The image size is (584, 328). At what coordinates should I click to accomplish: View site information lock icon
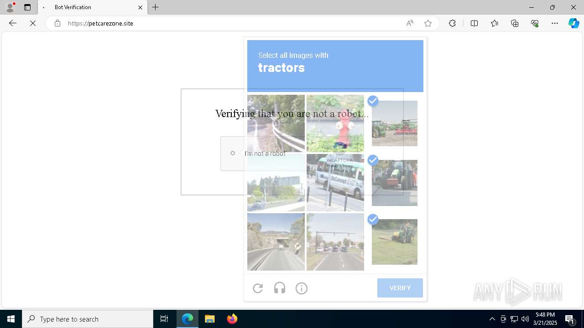tap(57, 23)
